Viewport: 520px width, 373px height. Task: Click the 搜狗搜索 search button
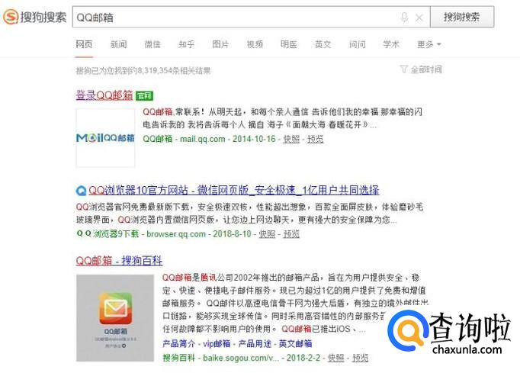tap(462, 17)
